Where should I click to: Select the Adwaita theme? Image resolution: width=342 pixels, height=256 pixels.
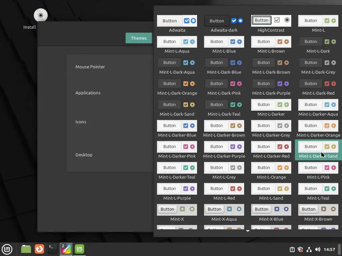pos(177,24)
